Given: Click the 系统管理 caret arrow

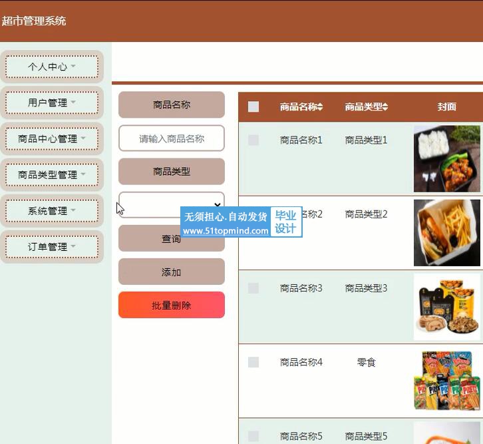Looking at the screenshot, I should click(x=73, y=210).
